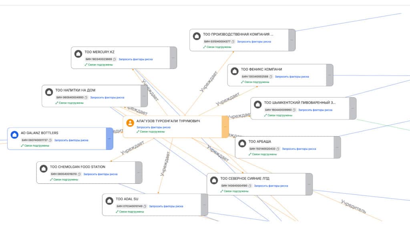The image size is (410, 230).
Task: Select the title 'ТОО АРБАША'
Action: point(259,141)
